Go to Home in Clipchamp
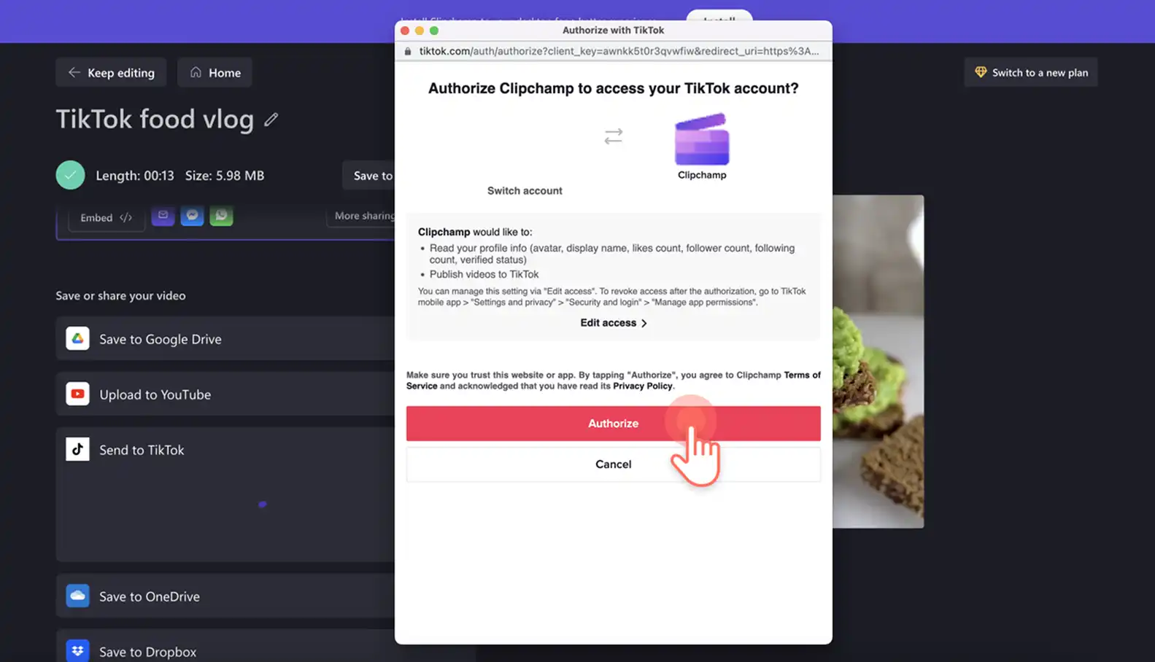The height and width of the screenshot is (662, 1155). [215, 72]
